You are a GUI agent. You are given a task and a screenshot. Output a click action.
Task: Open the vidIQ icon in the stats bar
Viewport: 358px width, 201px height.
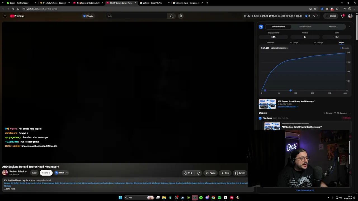pyautogui.click(x=306, y=16)
